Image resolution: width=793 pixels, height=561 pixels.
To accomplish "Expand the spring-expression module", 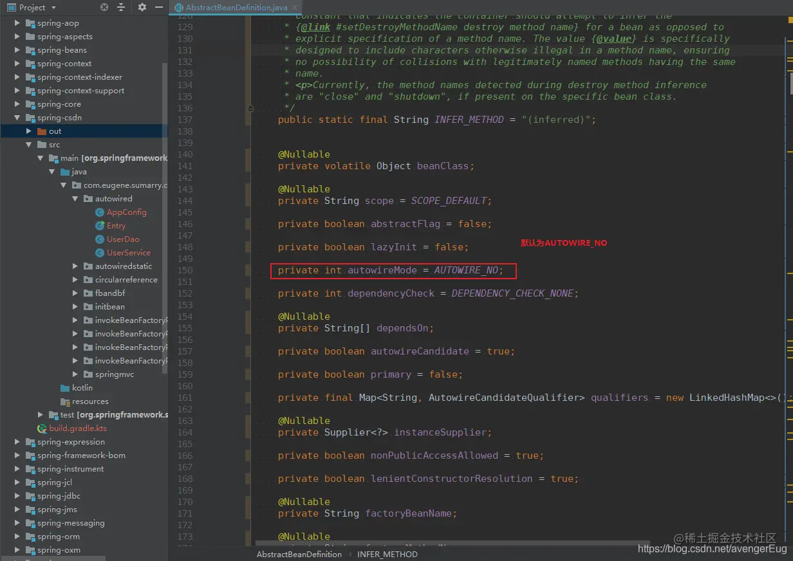I will [17, 442].
